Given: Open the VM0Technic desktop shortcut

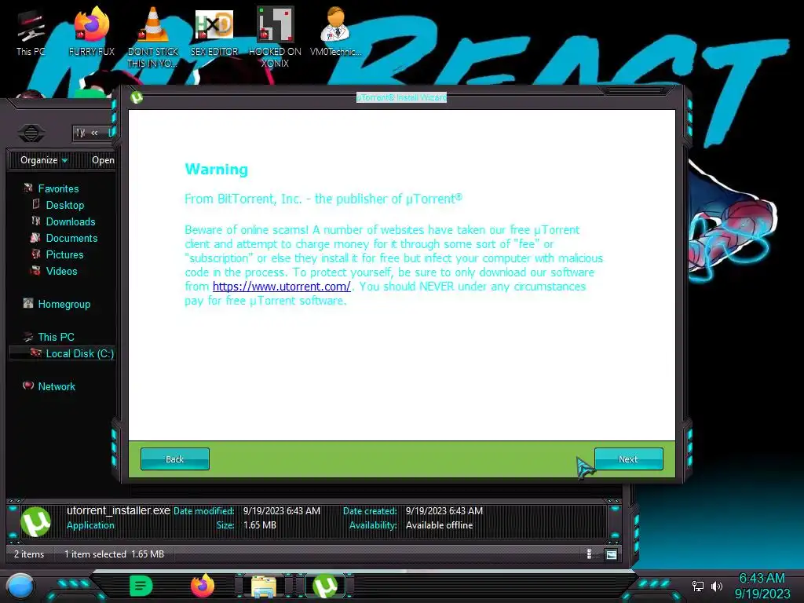Looking at the screenshot, I should (336, 31).
